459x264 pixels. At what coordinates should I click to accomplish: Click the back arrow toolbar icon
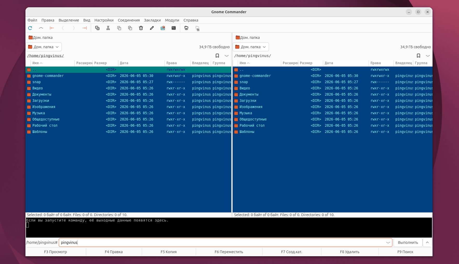63,28
